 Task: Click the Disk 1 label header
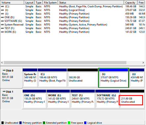(10, 92)
